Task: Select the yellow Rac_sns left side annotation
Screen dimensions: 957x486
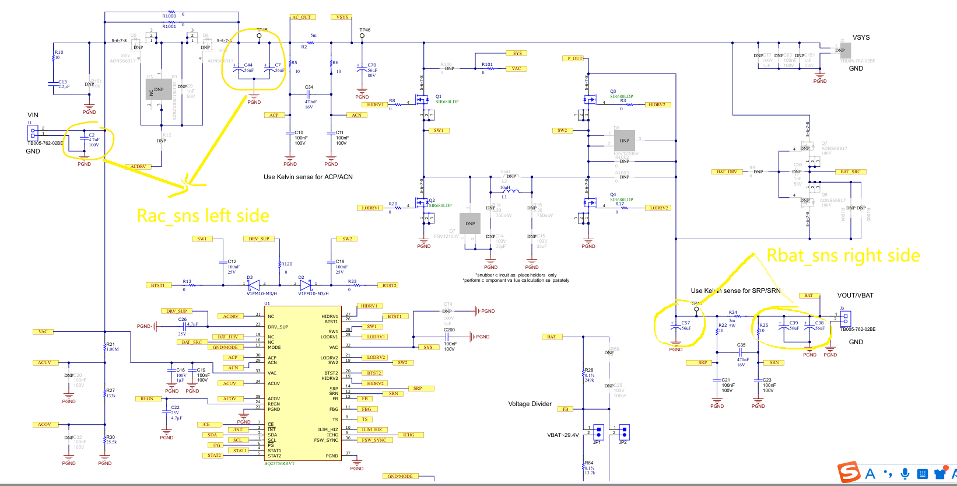Action: click(x=203, y=216)
